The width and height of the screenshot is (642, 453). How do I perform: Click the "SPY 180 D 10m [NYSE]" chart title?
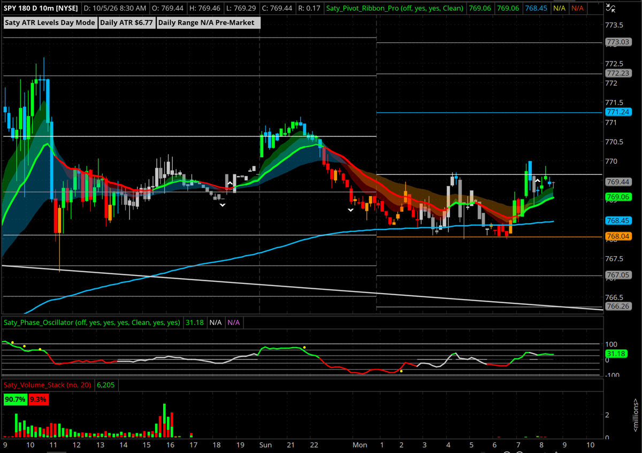pyautogui.click(x=41, y=9)
